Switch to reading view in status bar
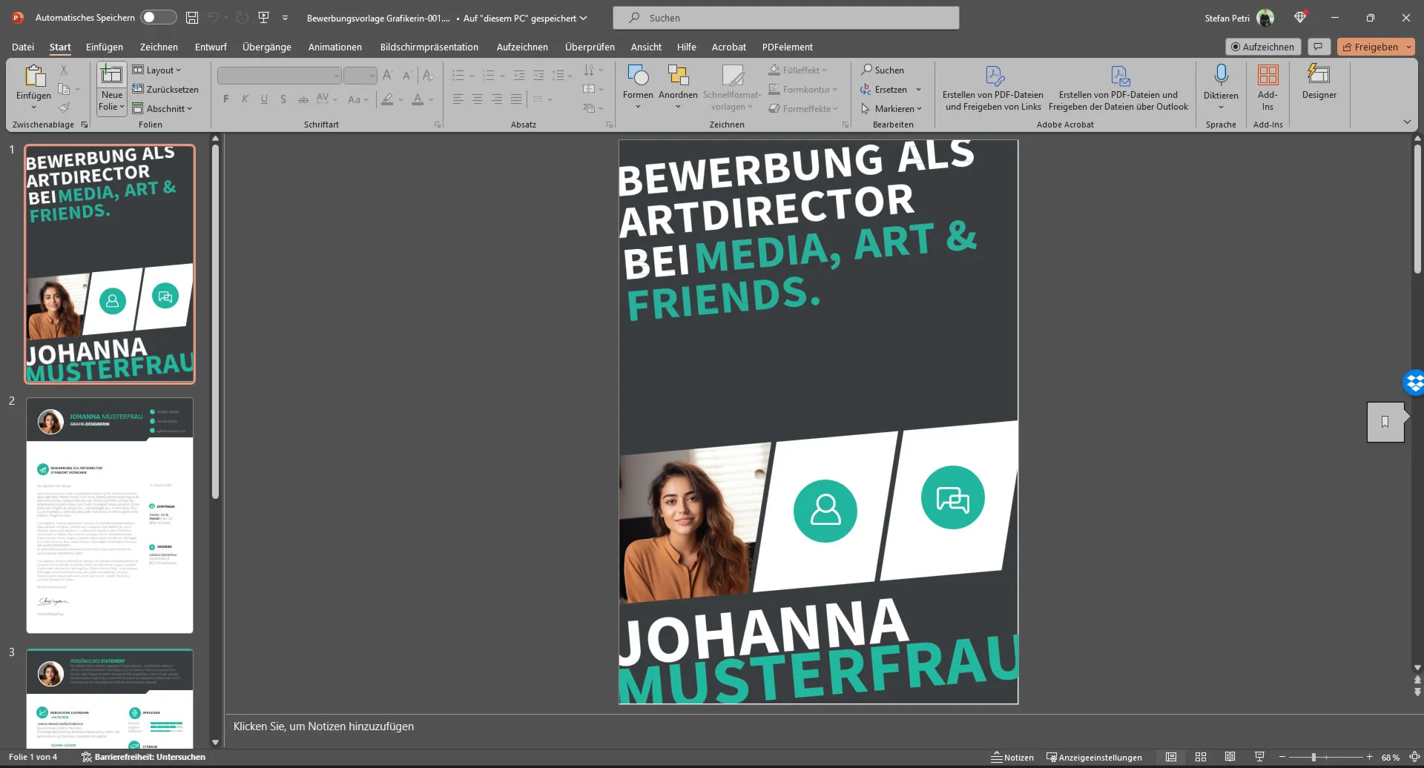The image size is (1424, 768). click(1230, 757)
